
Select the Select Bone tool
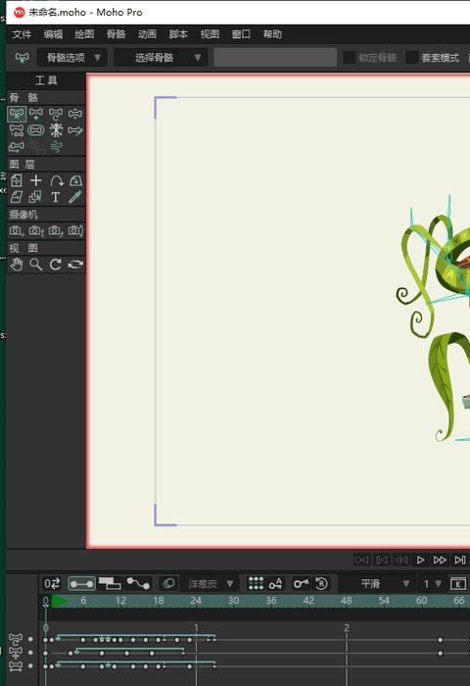[17, 114]
